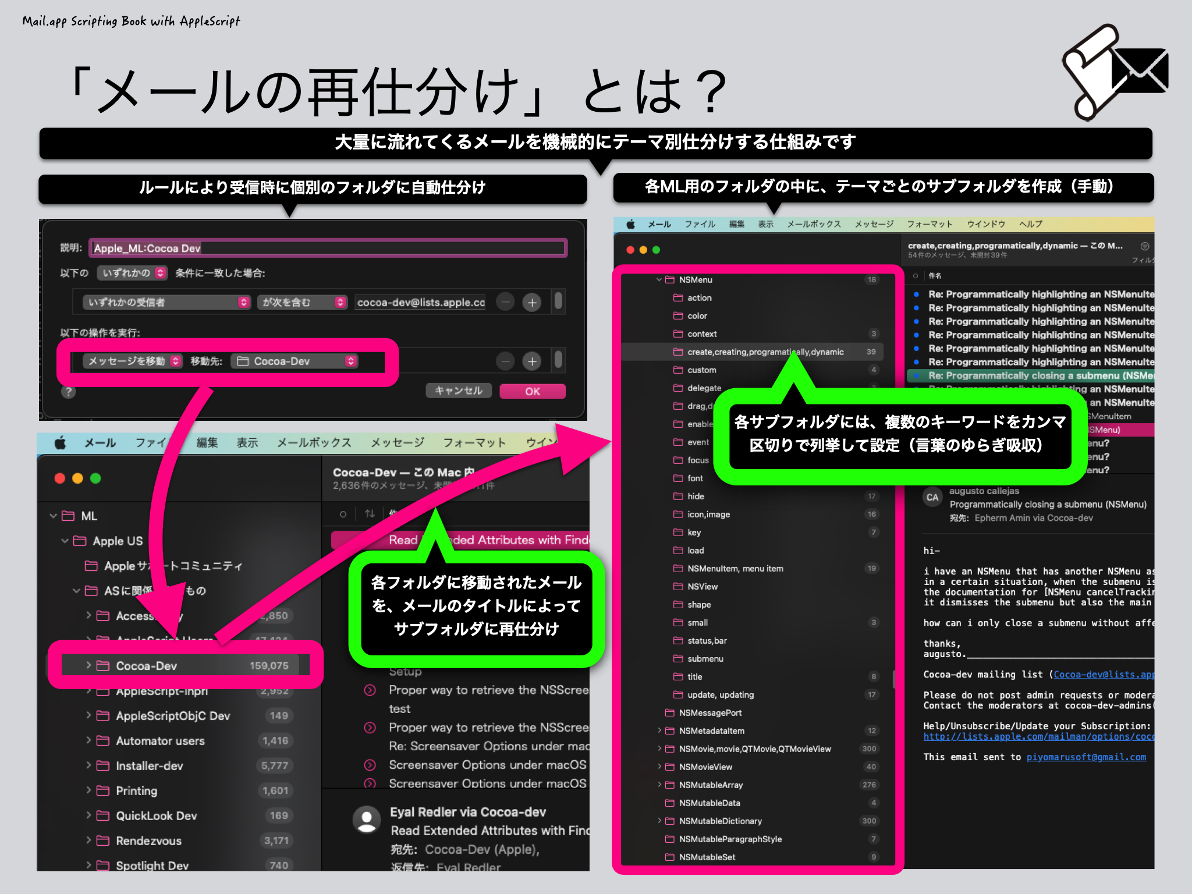Screen dimensions: 1192x894
Task: Collapse the NSMenu folder tree
Action: (x=658, y=280)
